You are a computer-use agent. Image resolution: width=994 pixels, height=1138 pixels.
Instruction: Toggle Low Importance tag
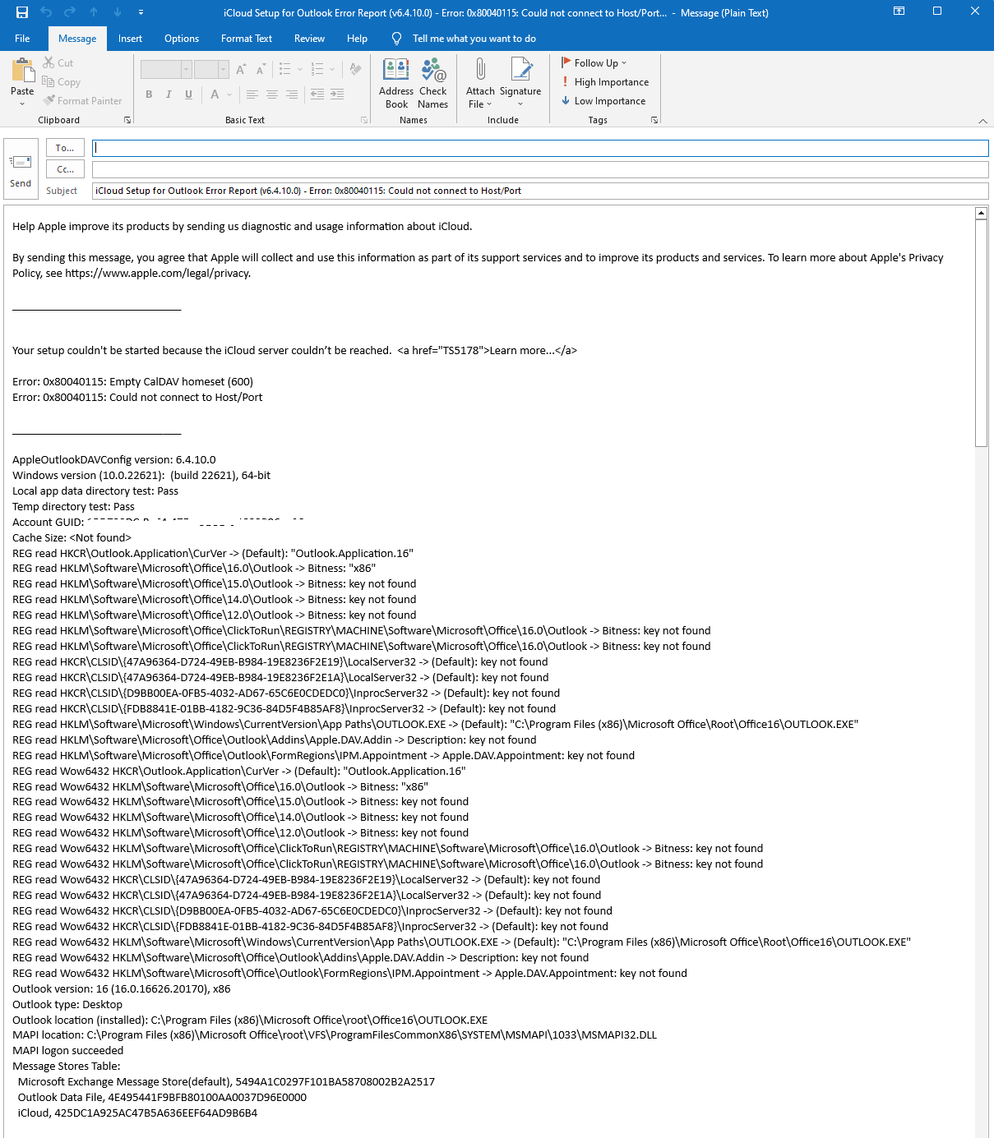[x=603, y=101]
